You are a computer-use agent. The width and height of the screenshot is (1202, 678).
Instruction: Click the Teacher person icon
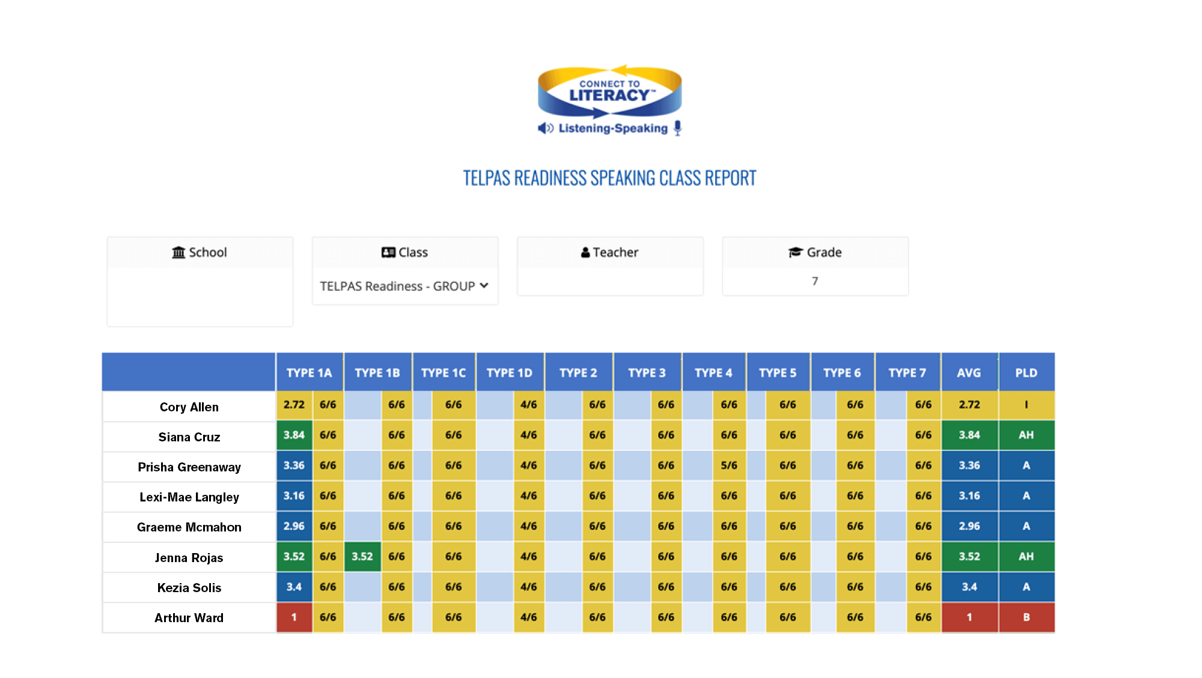585,252
